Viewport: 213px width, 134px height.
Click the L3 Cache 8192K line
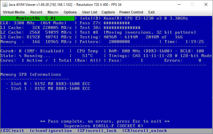36,37
